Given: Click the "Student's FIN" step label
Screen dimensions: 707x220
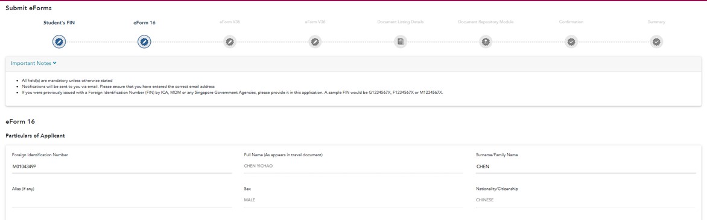Looking at the screenshot, I should pos(59,22).
